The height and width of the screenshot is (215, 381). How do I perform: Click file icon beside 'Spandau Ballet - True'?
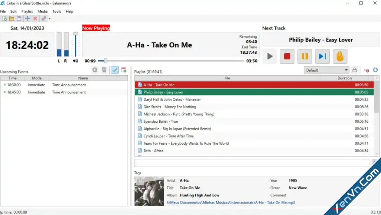(x=140, y=121)
